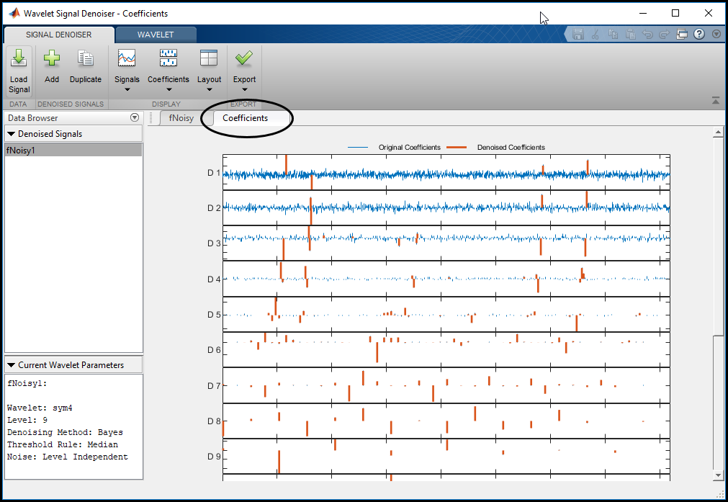This screenshot has width=728, height=502.
Task: Click the switch windows icon
Action: tap(683, 34)
